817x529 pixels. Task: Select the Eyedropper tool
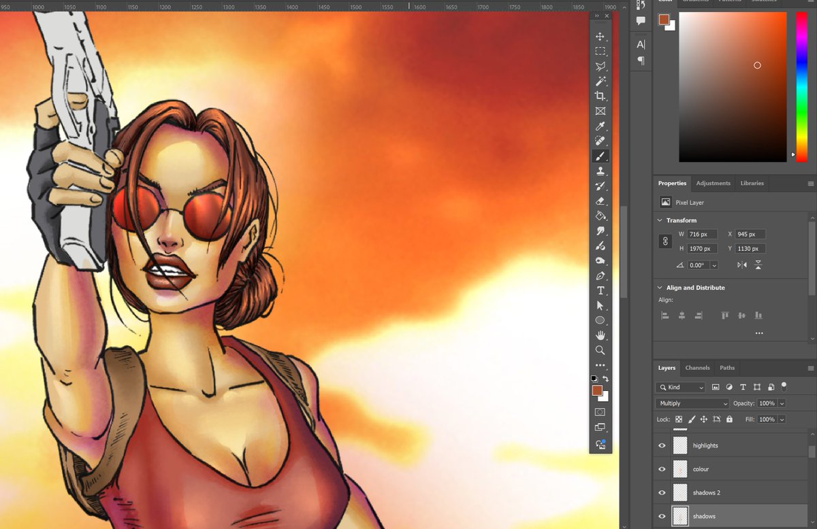pyautogui.click(x=600, y=126)
